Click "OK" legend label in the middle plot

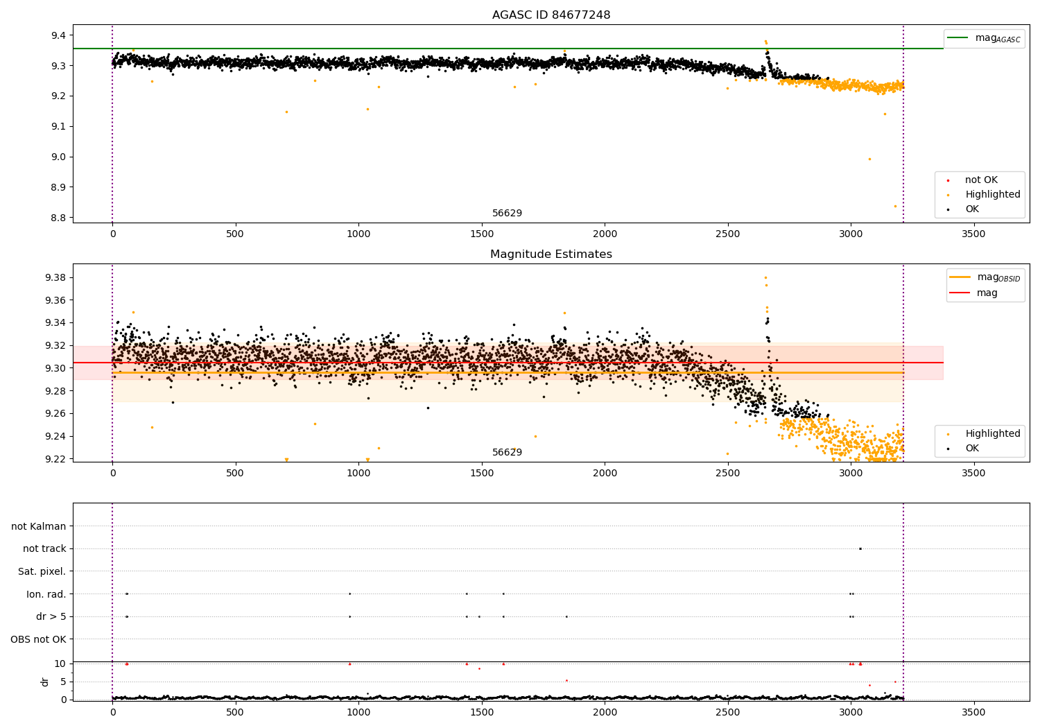(972, 449)
